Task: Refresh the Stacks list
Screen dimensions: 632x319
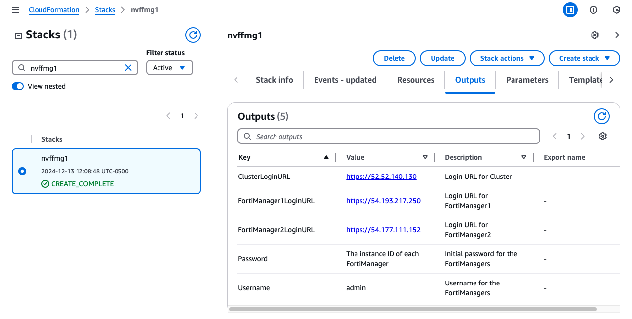Action: 193,35
